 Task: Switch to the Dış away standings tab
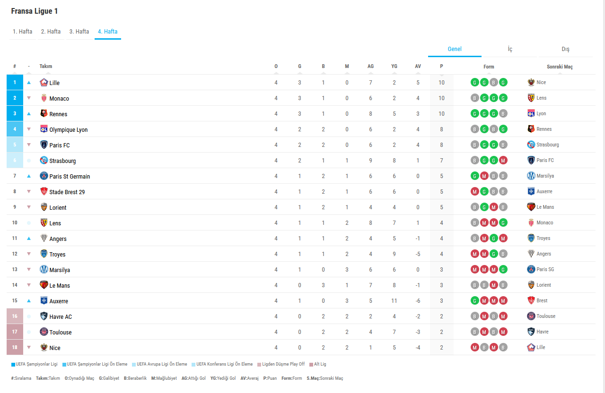coord(566,49)
